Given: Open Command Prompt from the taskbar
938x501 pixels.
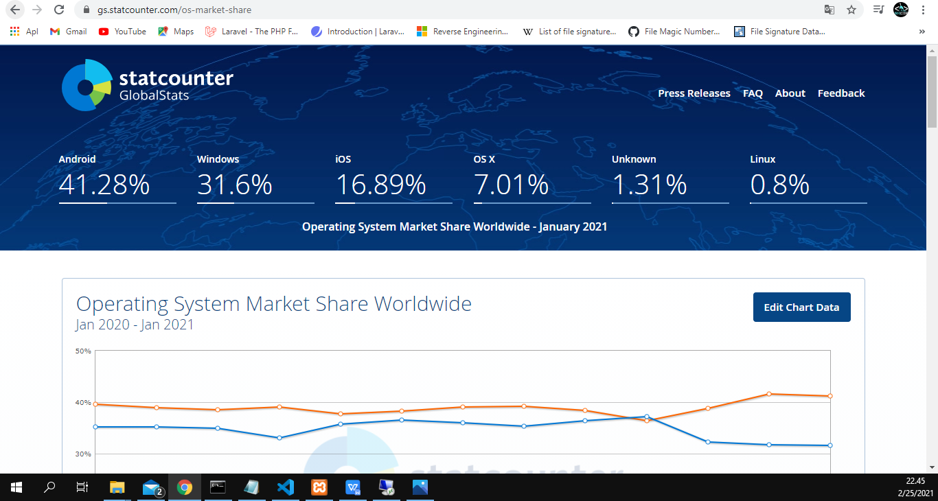Looking at the screenshot, I should (x=218, y=487).
